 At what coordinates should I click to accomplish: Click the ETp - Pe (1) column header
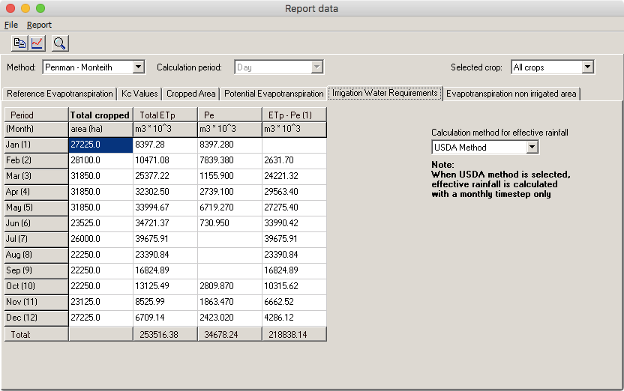coord(294,115)
